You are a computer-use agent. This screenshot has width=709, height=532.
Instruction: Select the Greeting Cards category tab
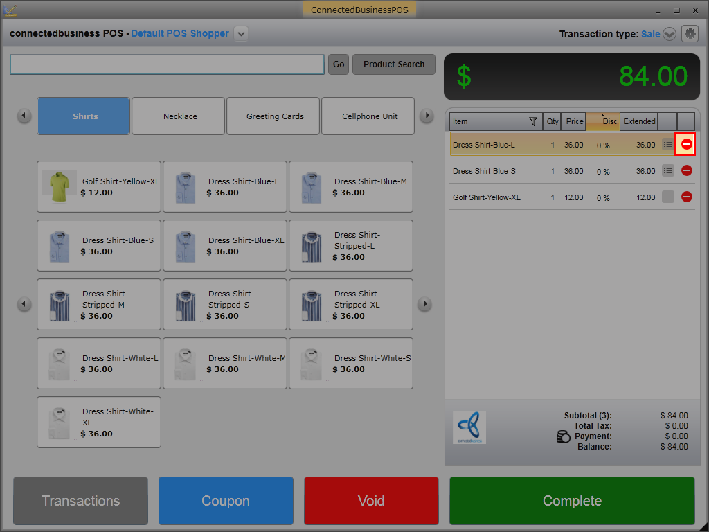point(273,116)
